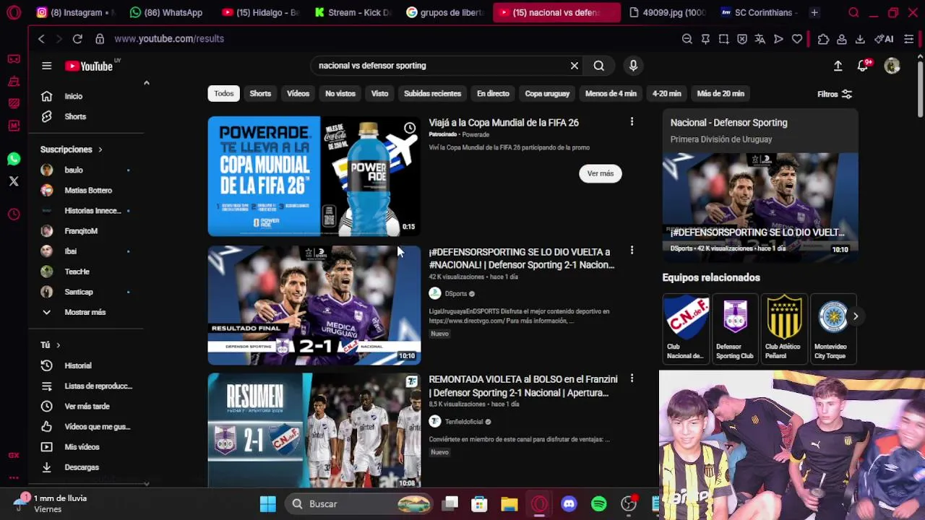The height and width of the screenshot is (520, 925).
Task: Open the YouTube notifications bell
Action: tap(863, 66)
